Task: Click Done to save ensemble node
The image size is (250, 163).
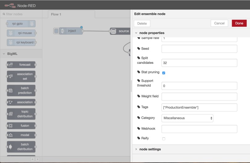Action: pyautogui.click(x=239, y=23)
